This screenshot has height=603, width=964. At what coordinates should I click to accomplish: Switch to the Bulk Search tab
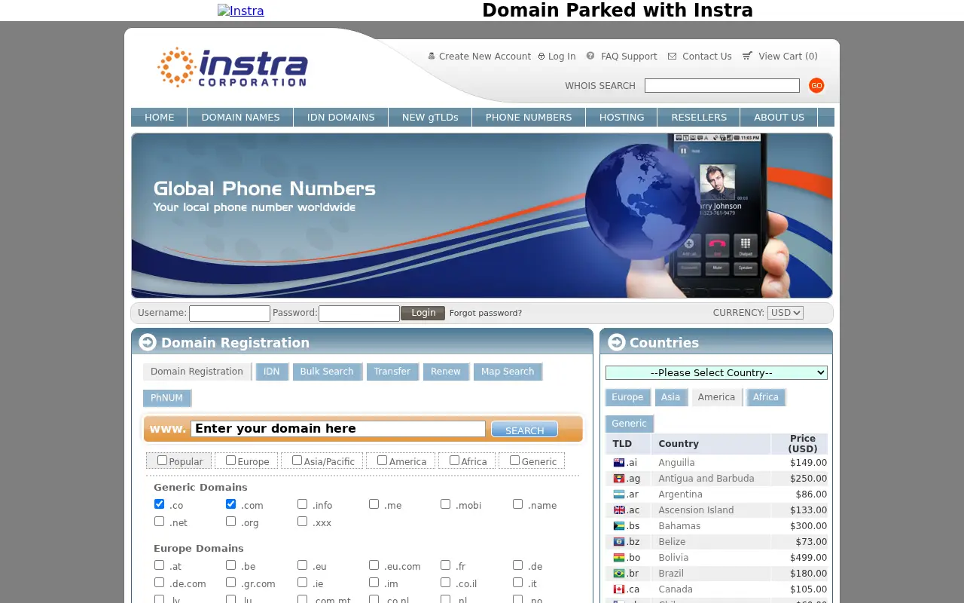[327, 372]
